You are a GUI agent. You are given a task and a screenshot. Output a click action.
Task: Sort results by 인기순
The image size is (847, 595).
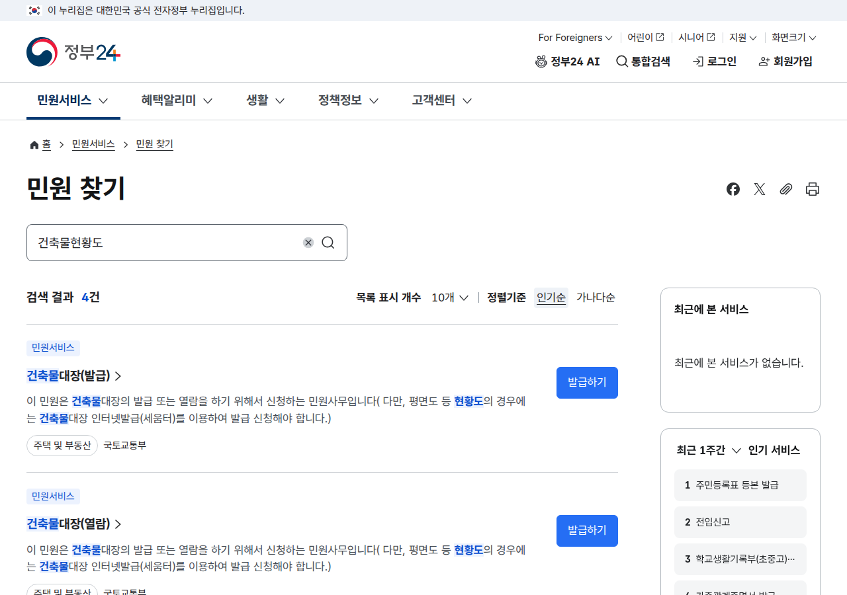(551, 297)
